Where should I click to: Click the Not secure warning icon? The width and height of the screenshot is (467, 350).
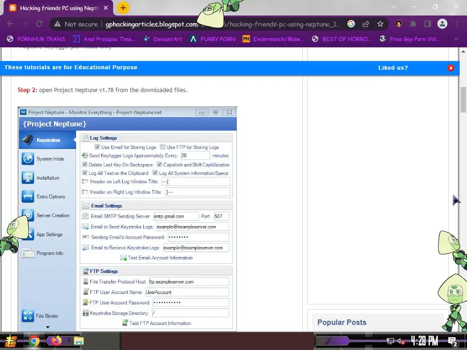[x=57, y=24]
